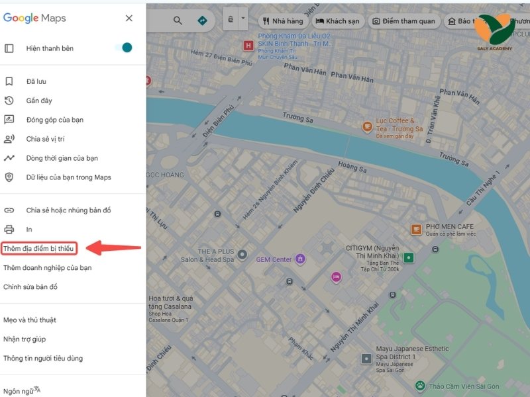Open the dropdown arrow beside search bar
The image size is (530, 397).
pos(244,19)
